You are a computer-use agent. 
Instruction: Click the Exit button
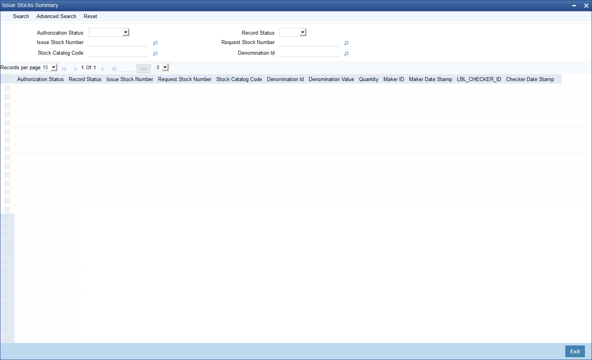coord(575,351)
